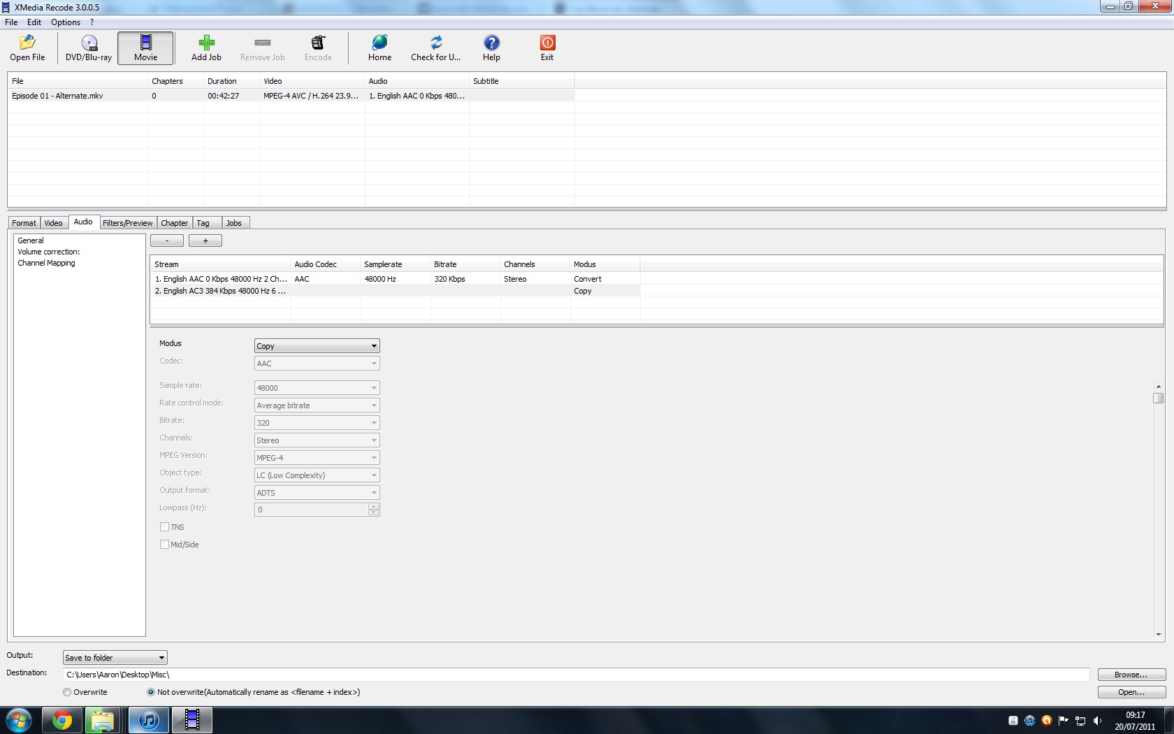Viewport: 1174px width, 734px height.
Task: Open the Rate control mode dropdown
Action: 317,405
